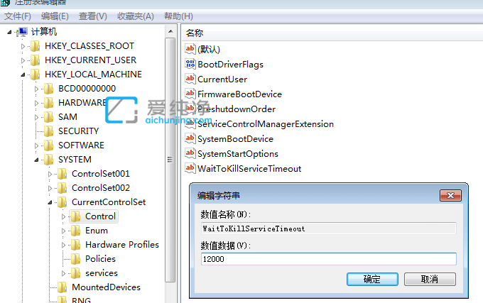Expand the services key arrow
Screen dimensions: 483x303
point(64,273)
